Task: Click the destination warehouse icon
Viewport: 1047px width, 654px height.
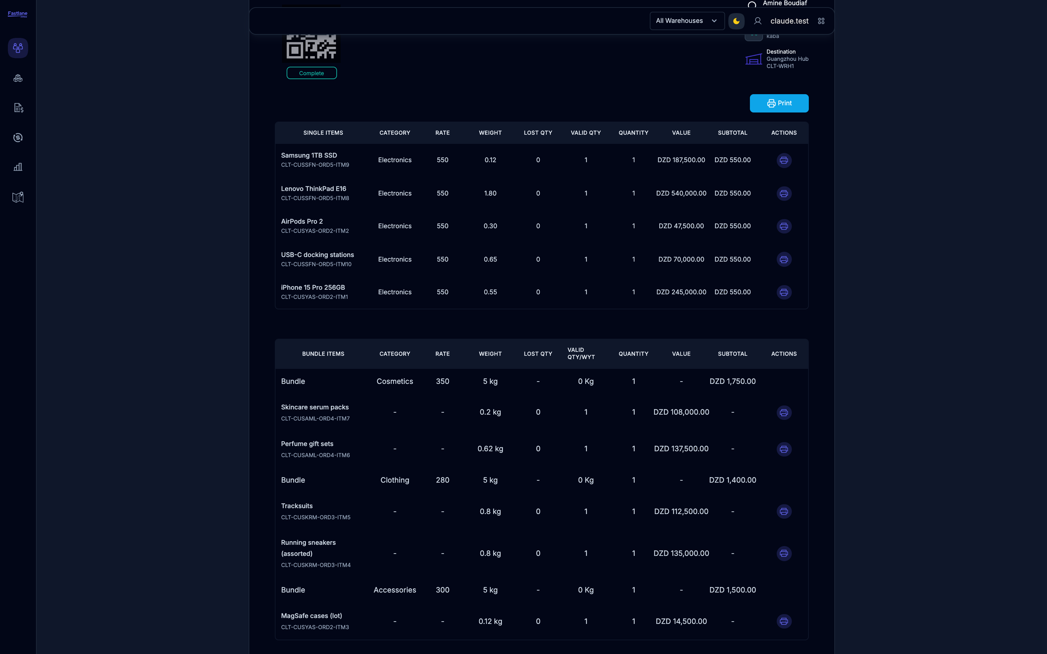Action: 753,59
